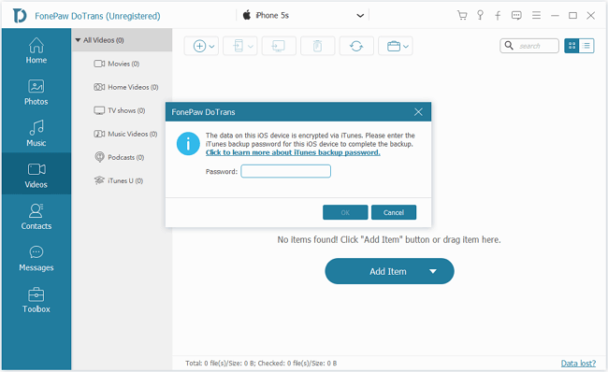Open the shopping cart purchase icon
Image resolution: width=608 pixels, height=372 pixels.
462,16
